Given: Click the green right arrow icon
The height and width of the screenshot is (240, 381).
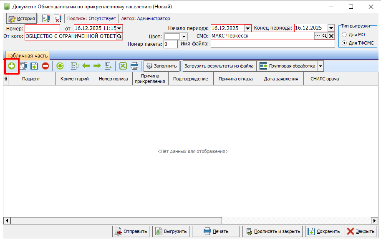Looking at the screenshot, I should click(97, 66).
